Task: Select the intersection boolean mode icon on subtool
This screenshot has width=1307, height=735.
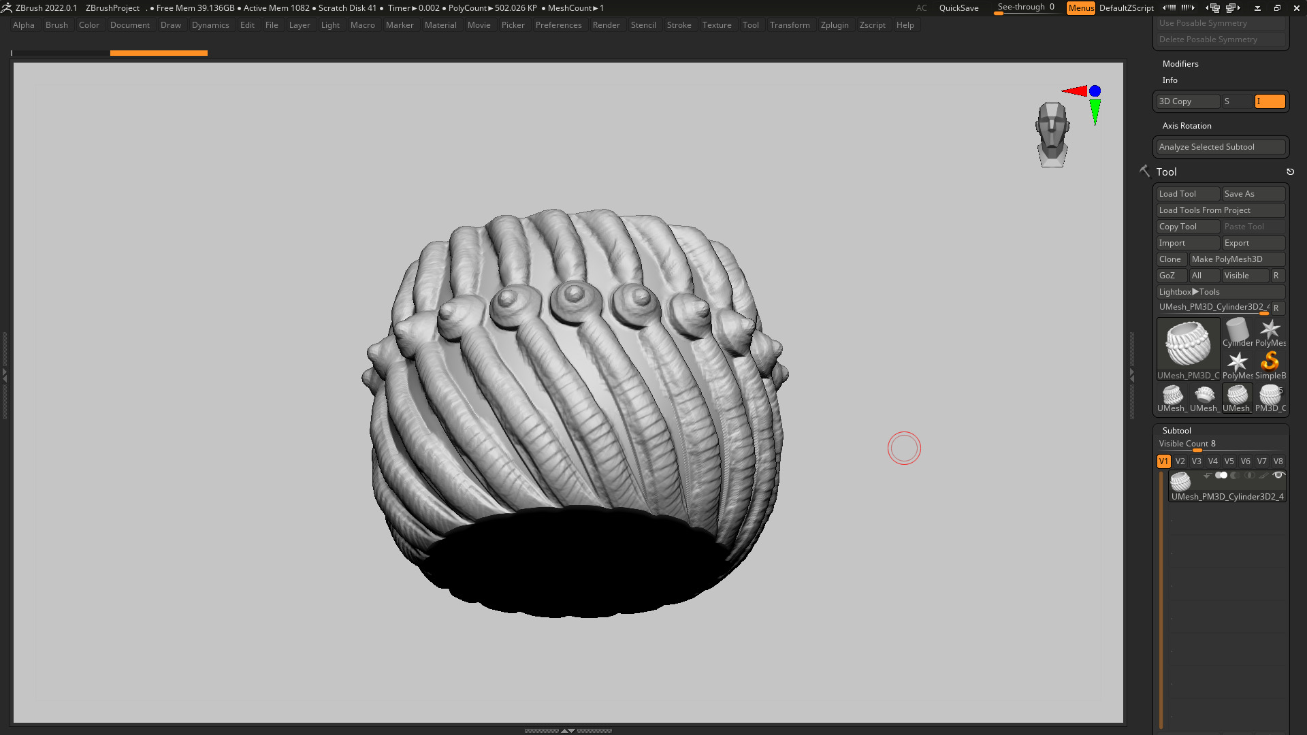Action: coord(1249,476)
